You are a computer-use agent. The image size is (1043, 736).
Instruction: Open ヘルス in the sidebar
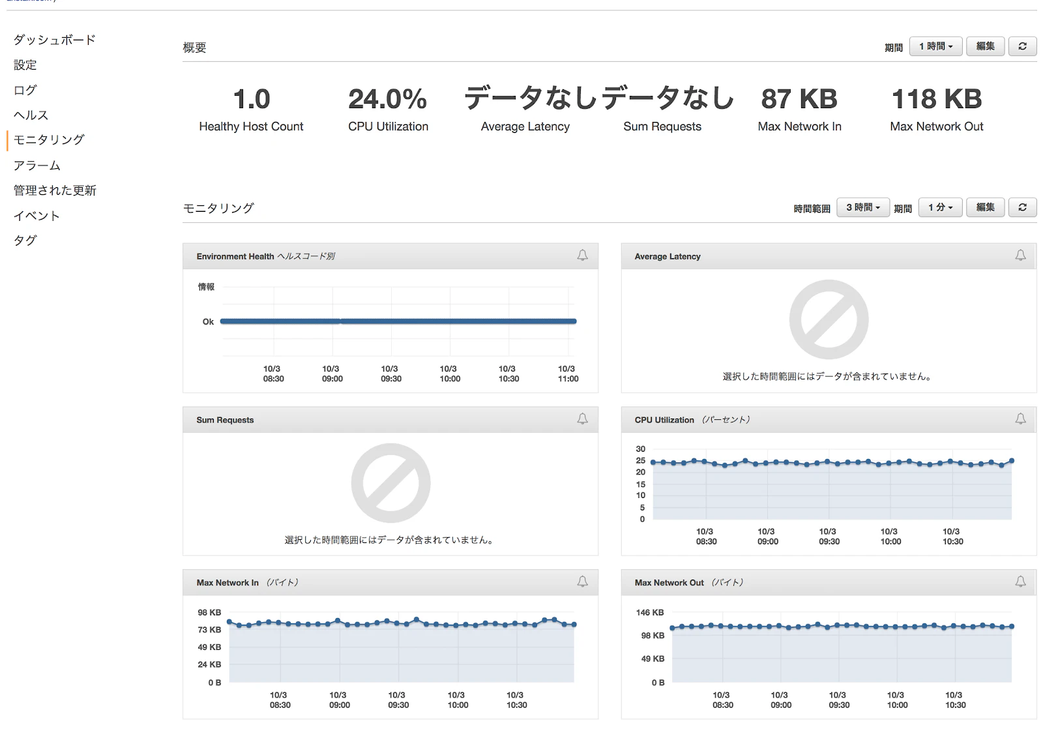pyautogui.click(x=31, y=115)
